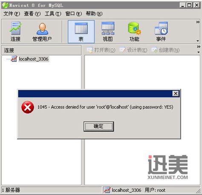The height and width of the screenshot is (195, 202).
Task: Expand object toolbar overflow chevron
Action: (199, 47)
